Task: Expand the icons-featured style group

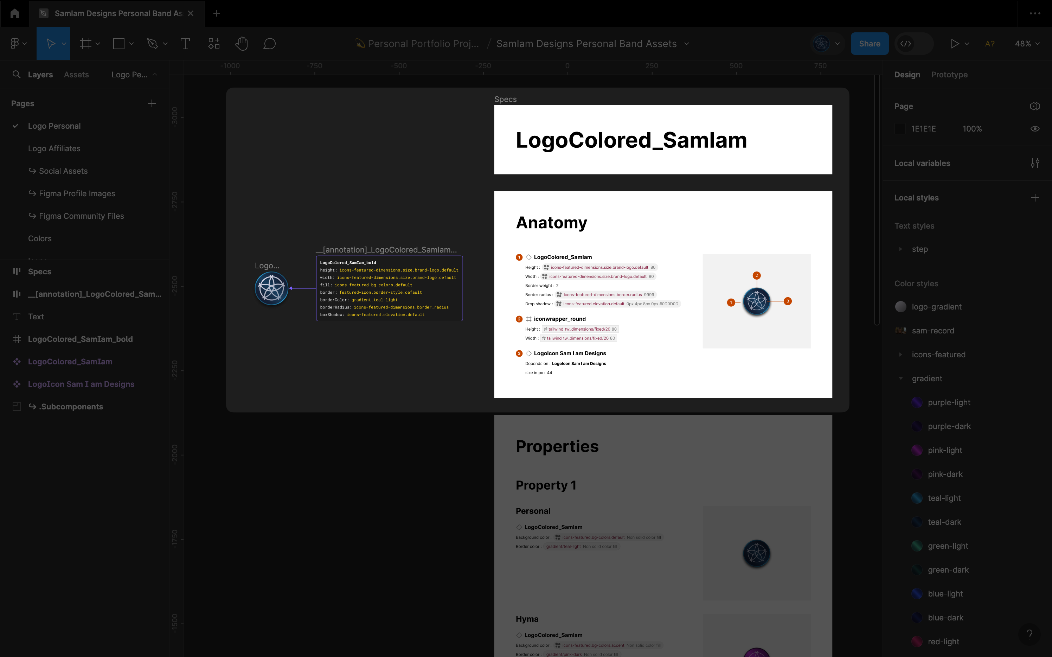Action: coord(900,355)
